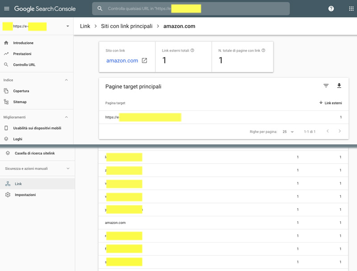This screenshot has height=271, width=357.
Task: Click the Pagine target principali heading
Action: pyautogui.click(x=133, y=86)
